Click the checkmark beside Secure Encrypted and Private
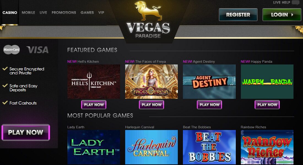The image size is (303, 165). [5, 69]
